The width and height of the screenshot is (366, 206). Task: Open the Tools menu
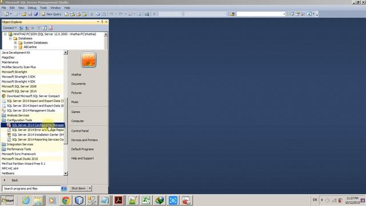pyautogui.click(x=43, y=7)
